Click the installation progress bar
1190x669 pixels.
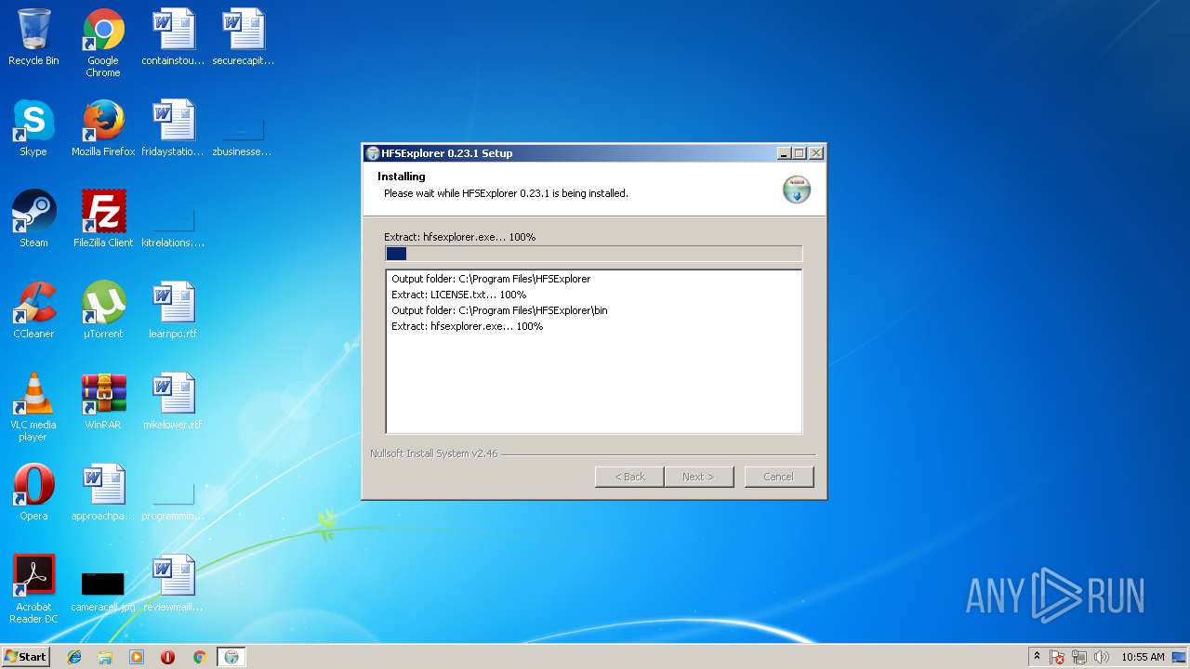[x=593, y=254]
